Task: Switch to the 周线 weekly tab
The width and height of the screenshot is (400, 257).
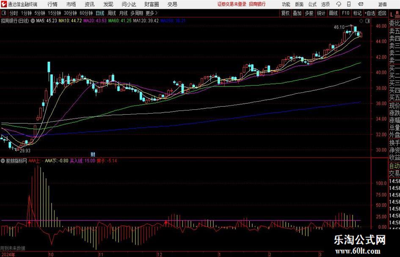Action: coord(112,13)
